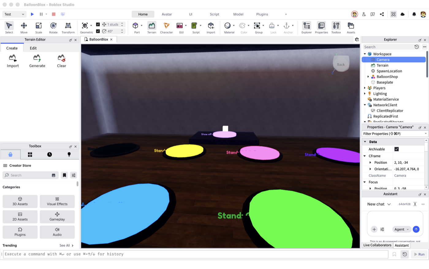Expand the Lighting tree node
Viewport: 429px width, 269px height.
pyautogui.click(x=365, y=94)
